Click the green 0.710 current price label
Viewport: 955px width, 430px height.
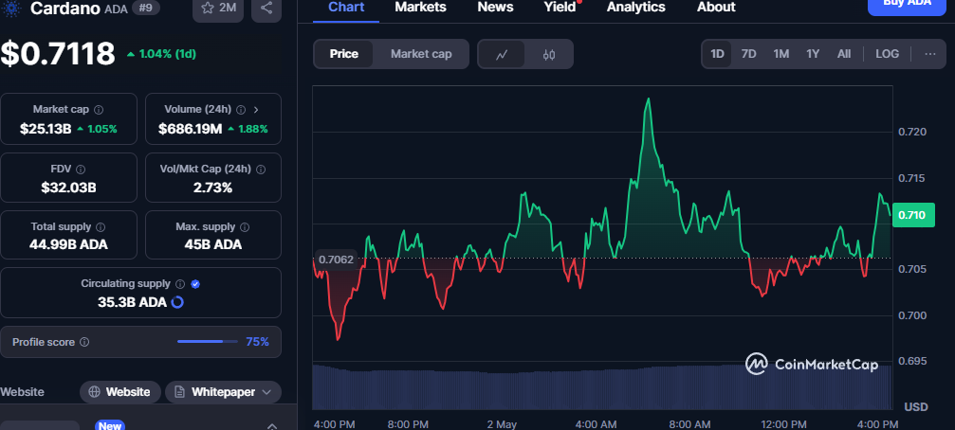point(913,215)
